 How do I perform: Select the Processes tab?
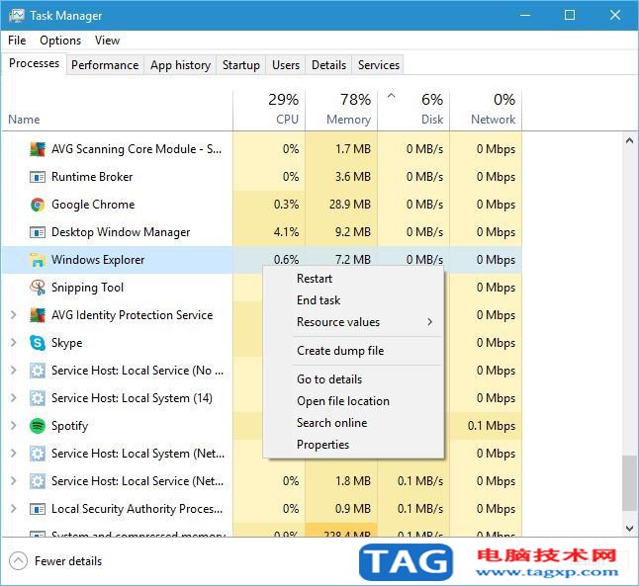[34, 63]
